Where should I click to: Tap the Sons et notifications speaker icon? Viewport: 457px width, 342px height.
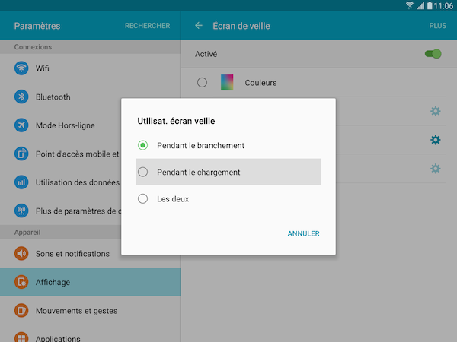tap(21, 254)
